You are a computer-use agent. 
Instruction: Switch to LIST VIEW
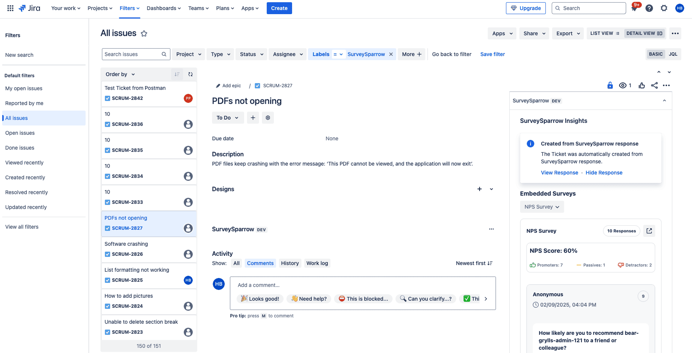tap(605, 33)
